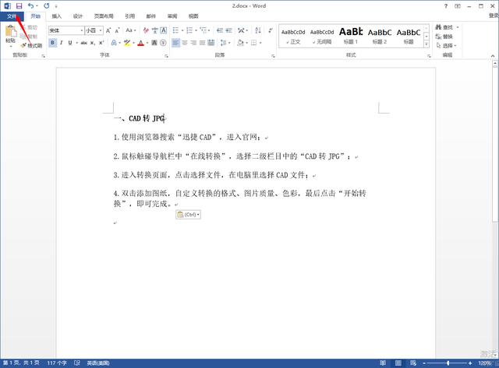Toggle Underline formatting

[x=70, y=43]
